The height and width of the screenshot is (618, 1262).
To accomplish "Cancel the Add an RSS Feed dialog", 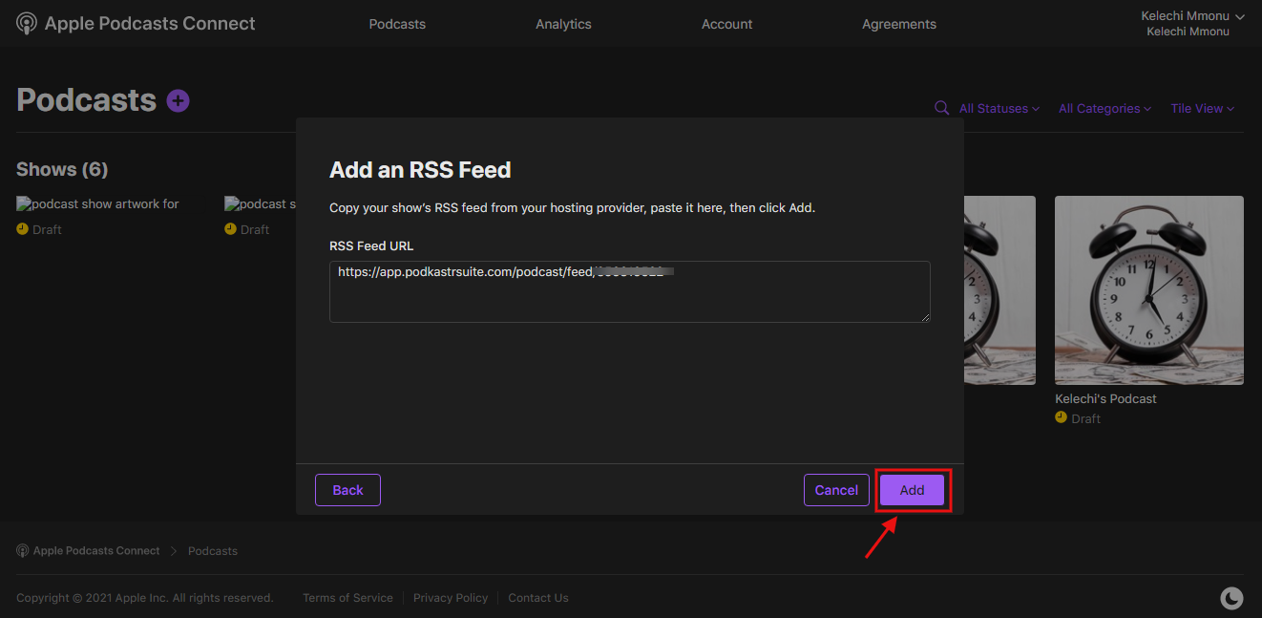I will pos(836,490).
